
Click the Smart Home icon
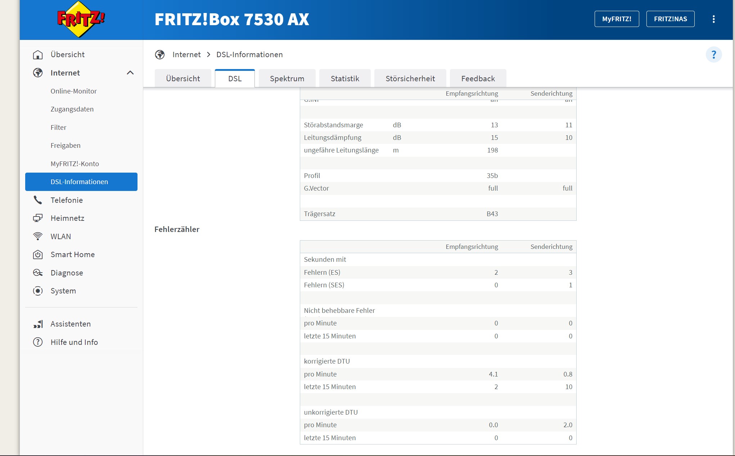38,255
